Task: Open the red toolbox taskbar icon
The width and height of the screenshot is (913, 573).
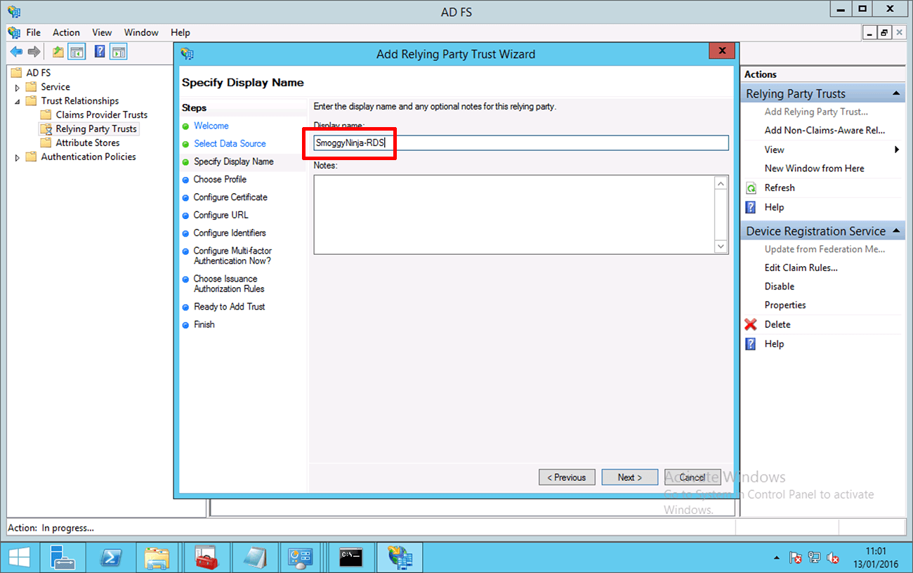Action: pyautogui.click(x=206, y=558)
